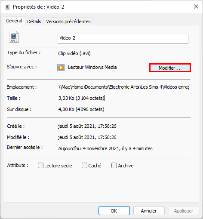Open the Versions précédentes tab

(68, 22)
